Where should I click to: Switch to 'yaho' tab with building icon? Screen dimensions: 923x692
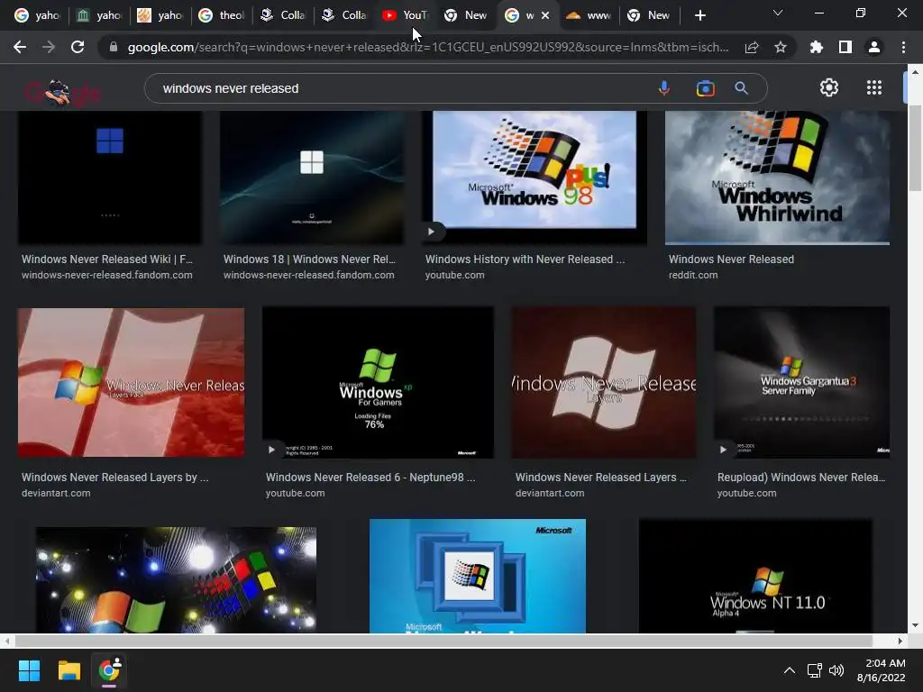click(99, 16)
